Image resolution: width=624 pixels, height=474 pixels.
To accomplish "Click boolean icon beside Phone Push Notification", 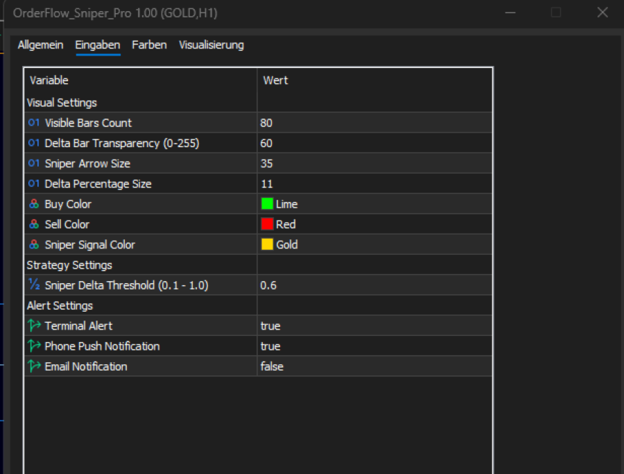I will [34, 346].
